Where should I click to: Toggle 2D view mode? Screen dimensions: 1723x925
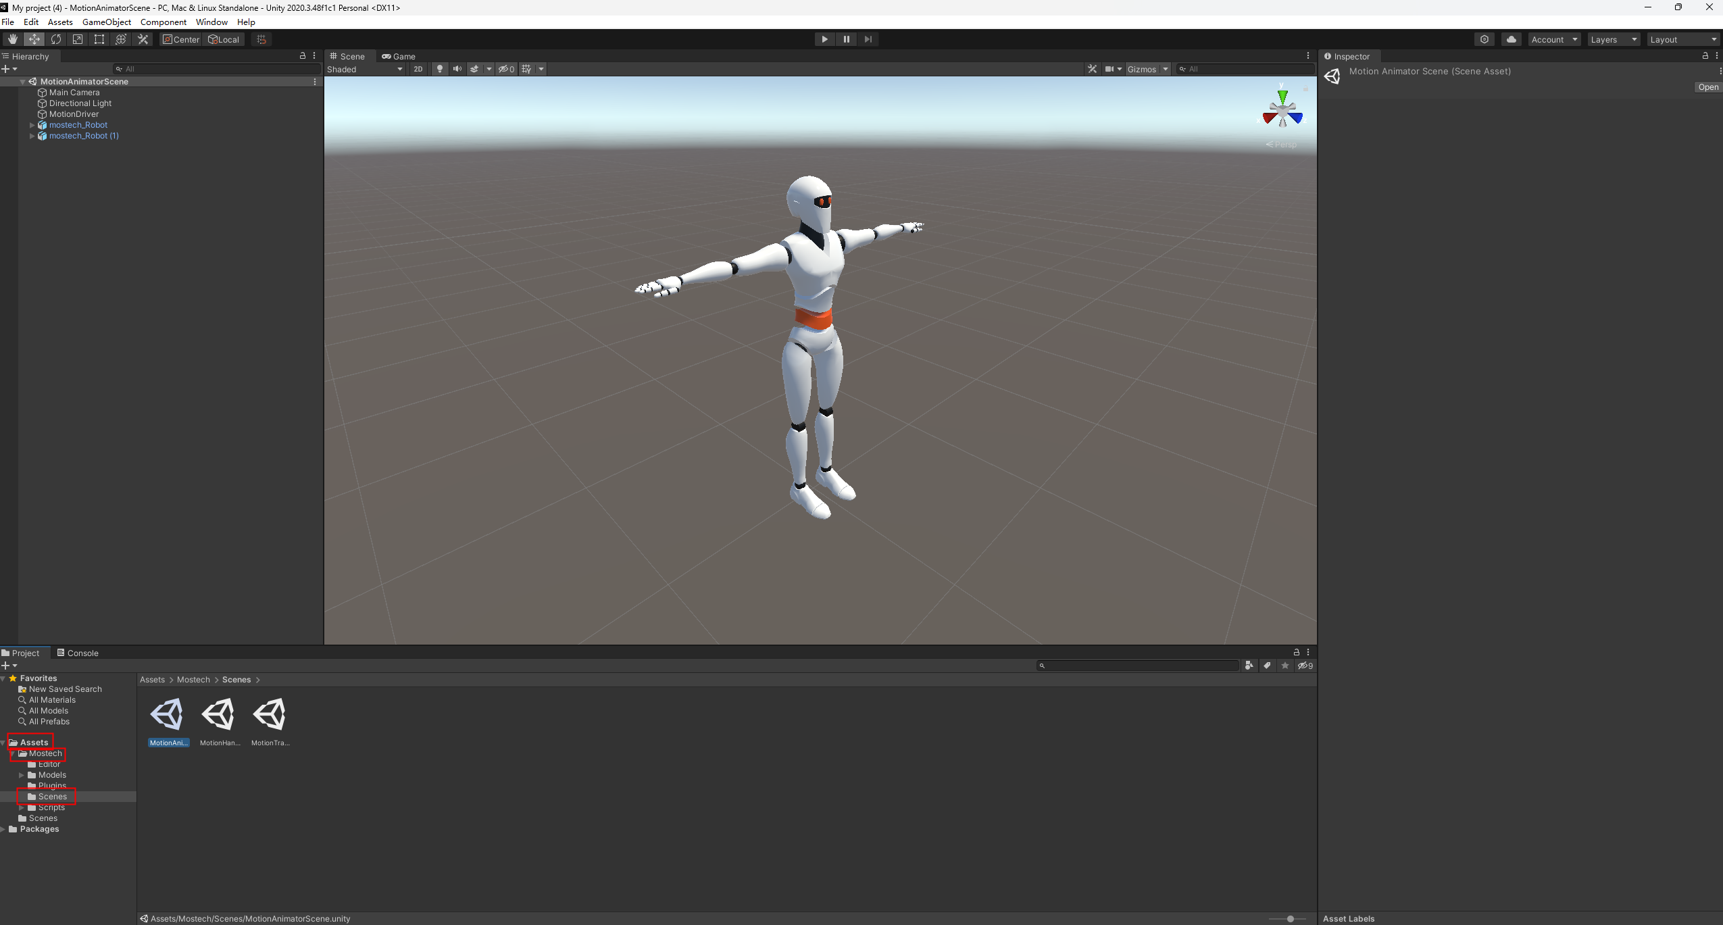(418, 69)
